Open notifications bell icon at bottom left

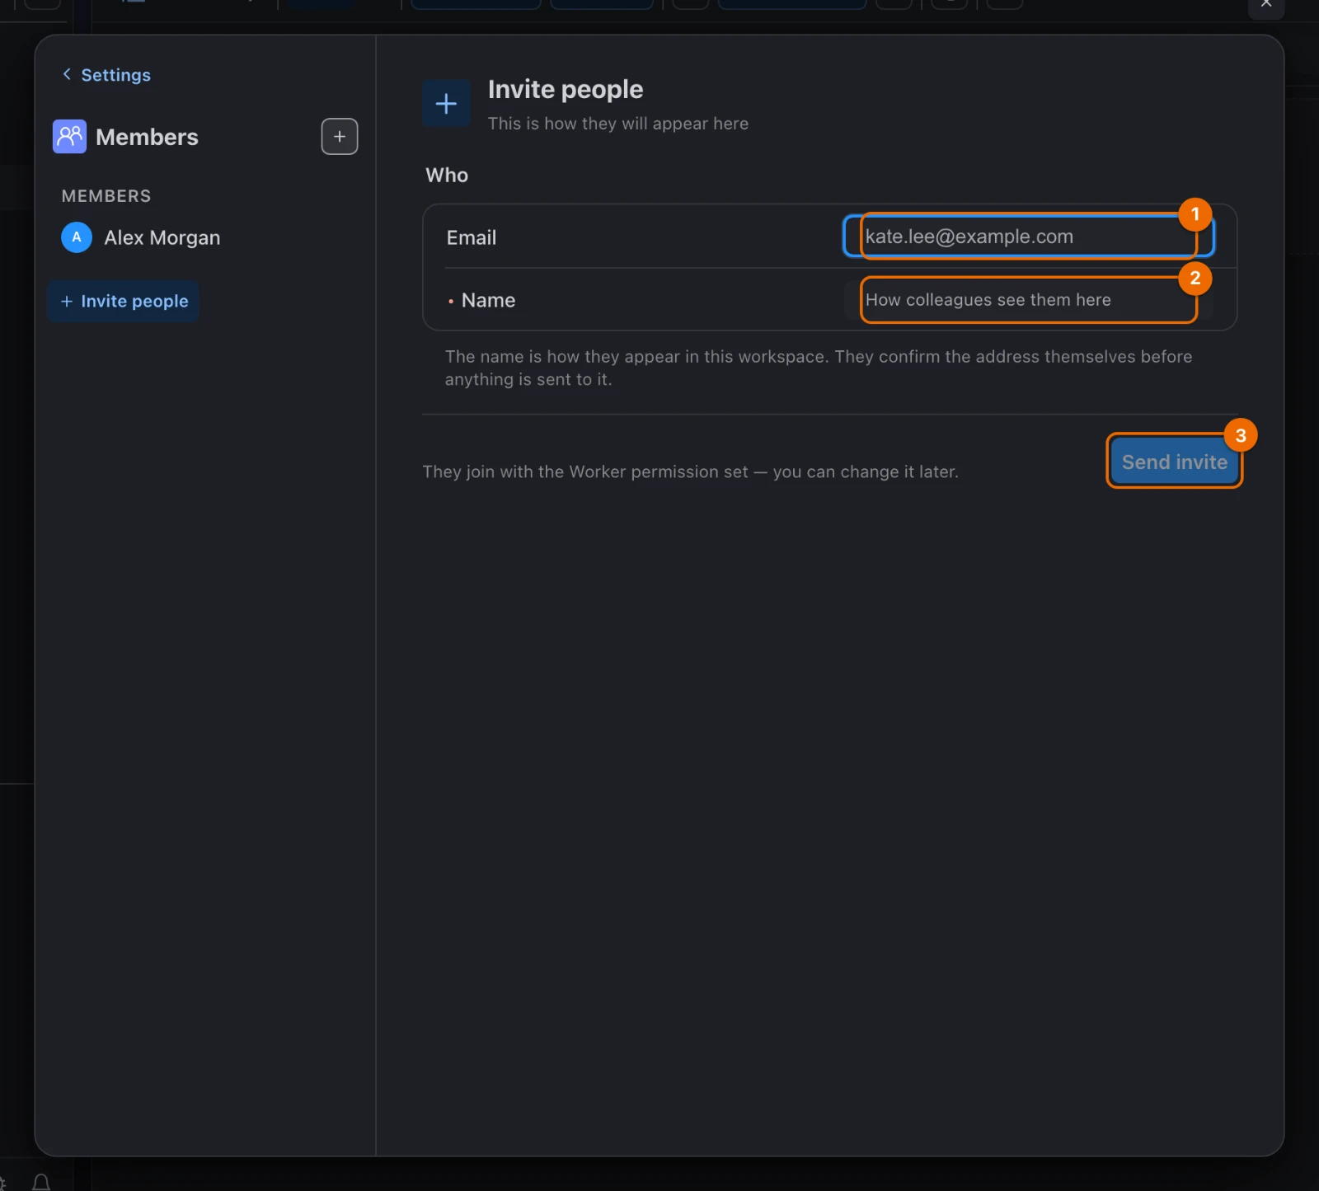tap(41, 1183)
